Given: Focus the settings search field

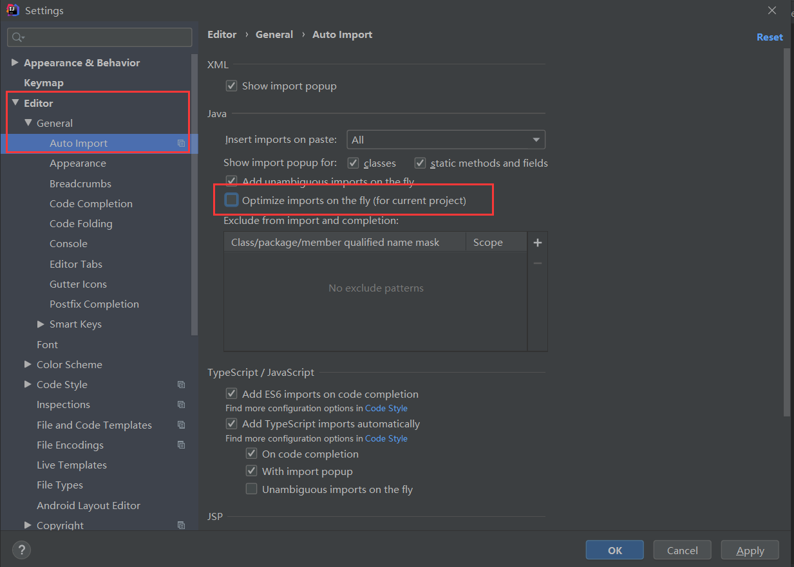Looking at the screenshot, I should point(100,37).
